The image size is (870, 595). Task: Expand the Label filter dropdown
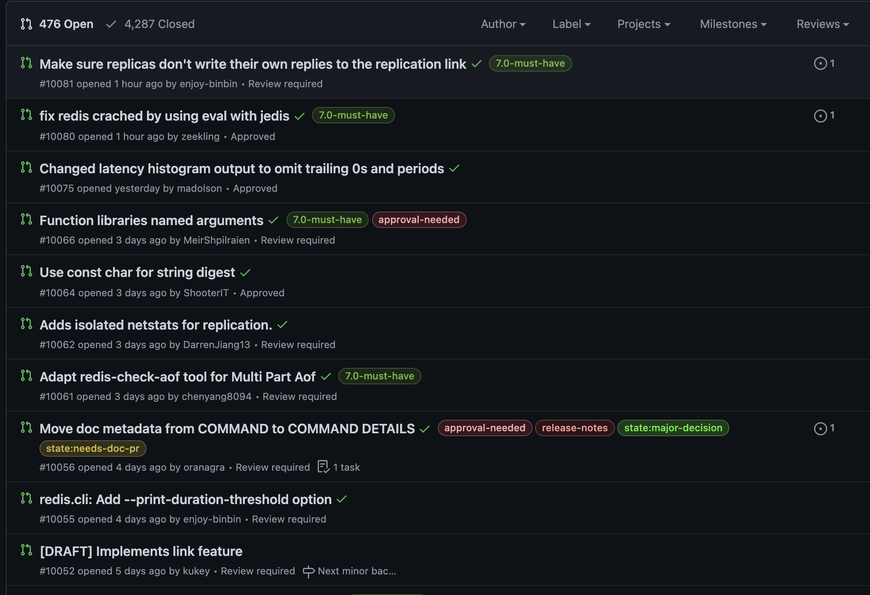[x=571, y=24]
